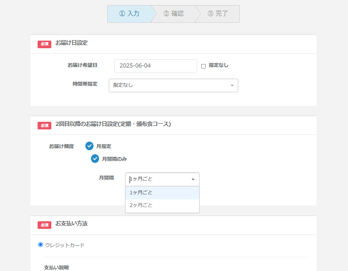The height and width of the screenshot is (271, 348).
Task: Click the お届け日設定 section heading
Action: tap(72, 43)
